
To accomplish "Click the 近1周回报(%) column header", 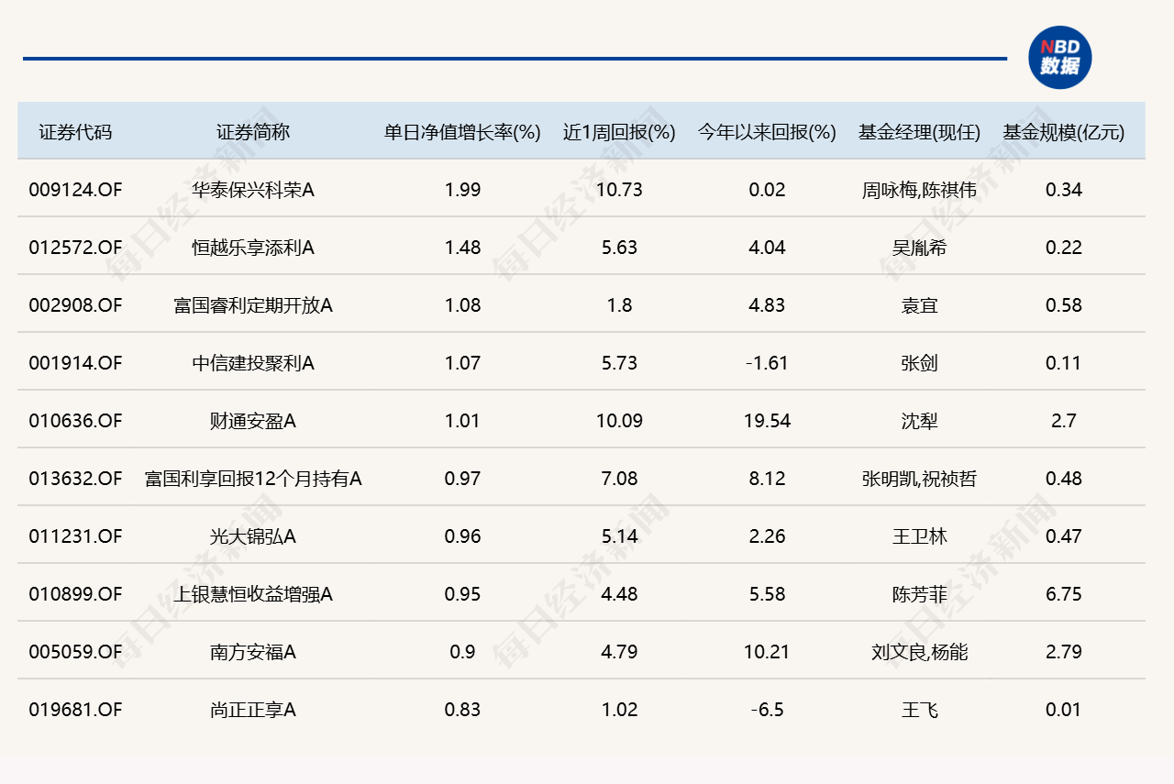I will pos(619,132).
